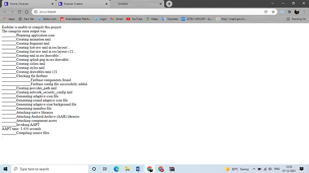309x173 pixels.
Task: Go forward to next page
Action: pos(12,12)
